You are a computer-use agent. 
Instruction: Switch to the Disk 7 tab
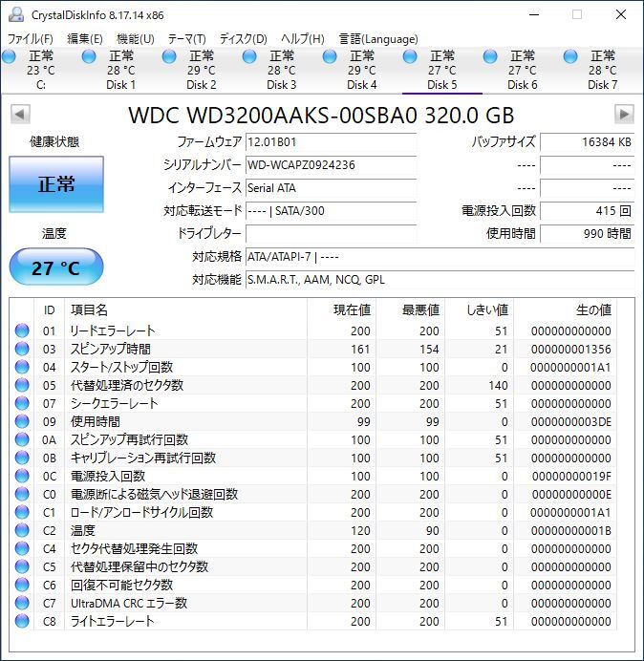pyautogui.click(x=602, y=70)
